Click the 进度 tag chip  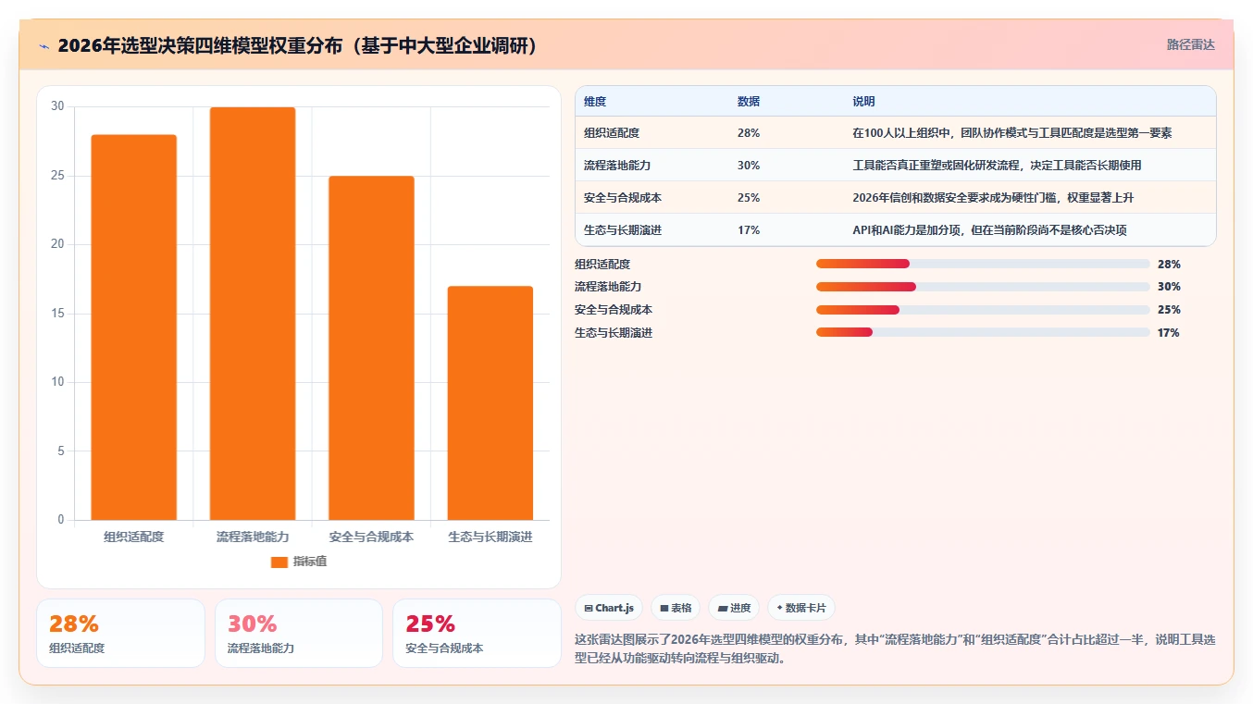734,608
